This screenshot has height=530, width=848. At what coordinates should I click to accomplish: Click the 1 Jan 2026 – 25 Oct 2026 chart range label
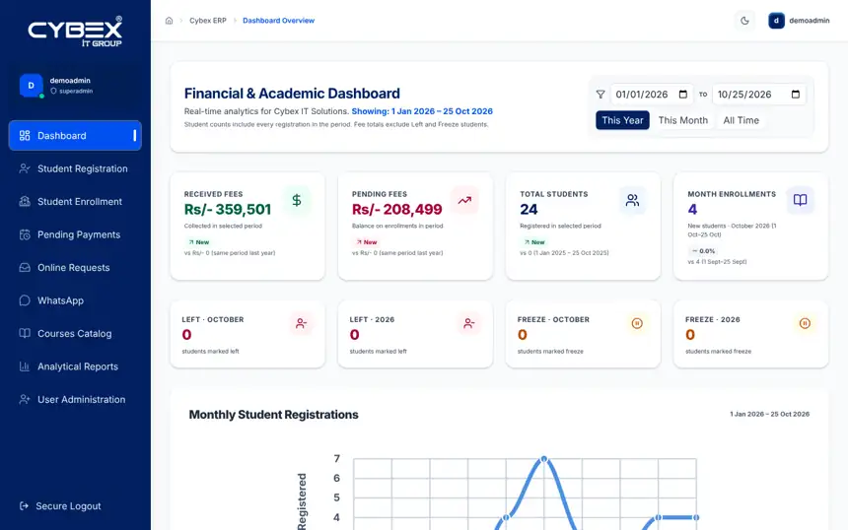(x=769, y=414)
